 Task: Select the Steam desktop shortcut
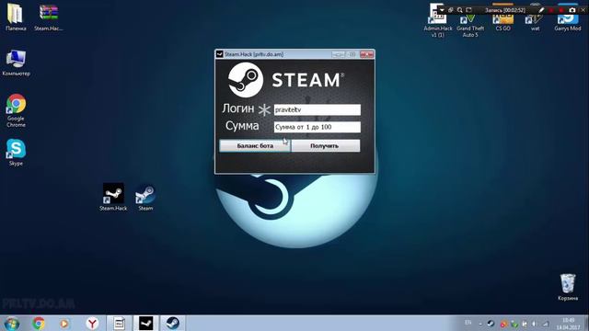point(145,197)
